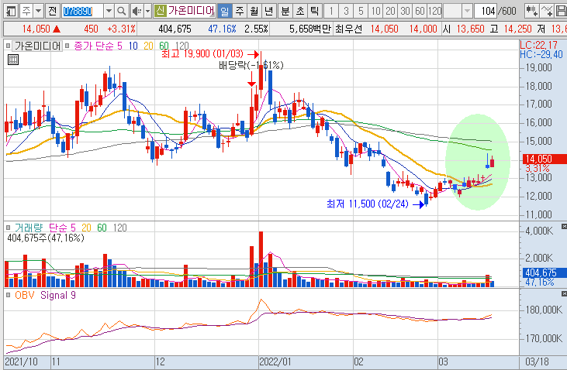Image resolution: width=567 pixels, height=370 pixels.
Task: Click the blue 404,675 volume tag
Action: (545, 272)
